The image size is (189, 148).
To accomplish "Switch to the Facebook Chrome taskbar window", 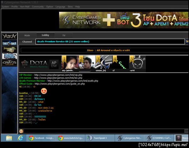I will (41, 138).
